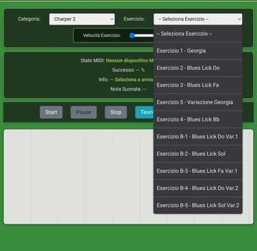Click the Esercizio label

(134, 19)
